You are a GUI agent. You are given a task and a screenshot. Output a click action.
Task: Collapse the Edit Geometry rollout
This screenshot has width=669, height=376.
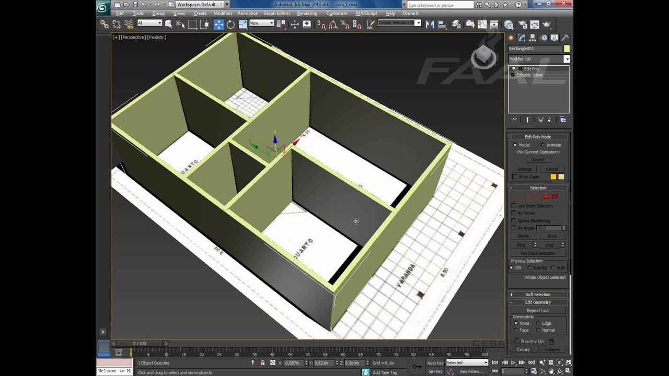coord(538,302)
